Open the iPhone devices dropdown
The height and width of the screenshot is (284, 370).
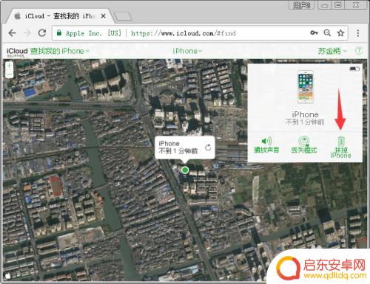187,51
